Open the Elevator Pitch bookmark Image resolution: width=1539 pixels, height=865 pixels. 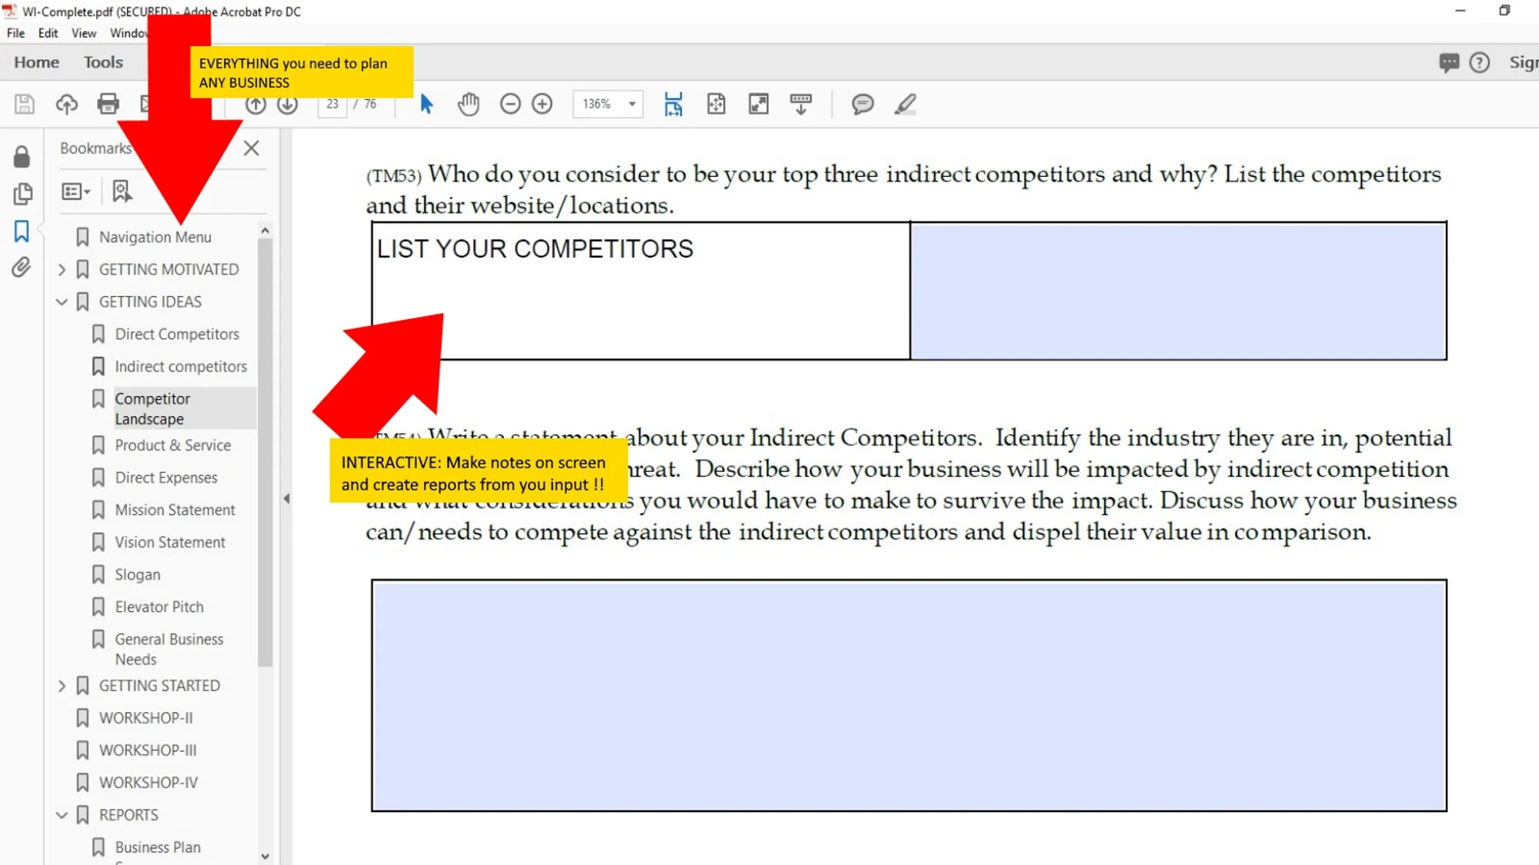coord(159,607)
